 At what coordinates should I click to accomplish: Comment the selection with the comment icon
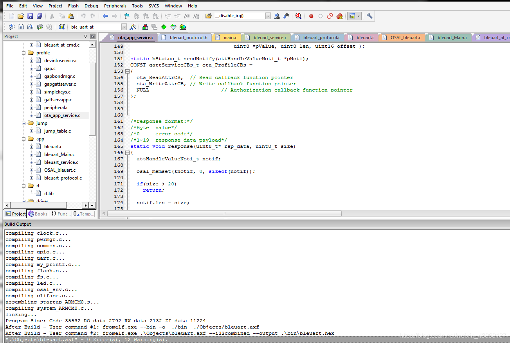(187, 16)
